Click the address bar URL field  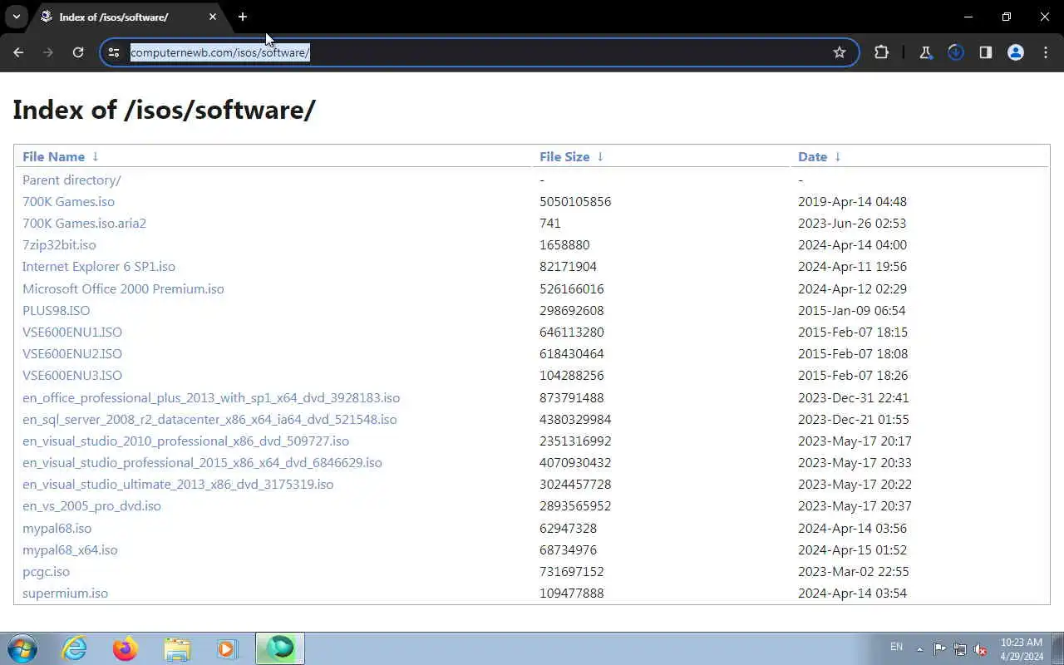[x=478, y=52]
